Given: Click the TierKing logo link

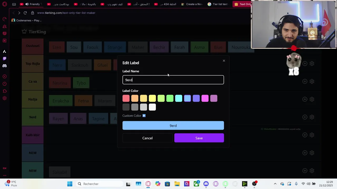Looking at the screenshot, I should click(34, 31).
